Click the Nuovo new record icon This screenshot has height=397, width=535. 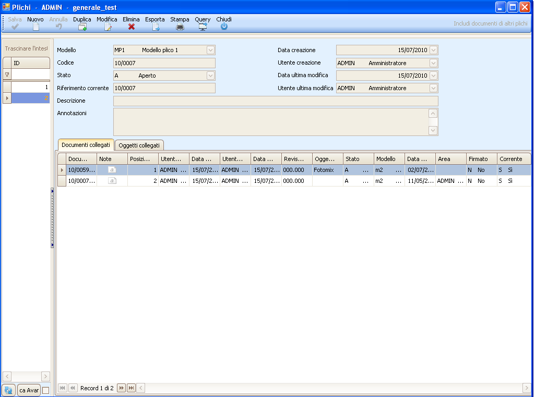(x=35, y=27)
